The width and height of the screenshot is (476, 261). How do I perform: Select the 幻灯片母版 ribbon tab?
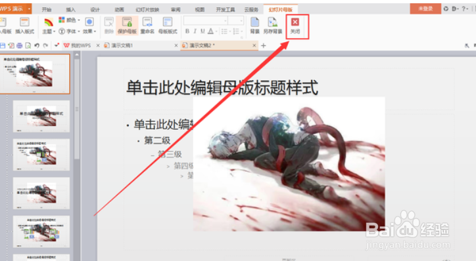tap(281, 9)
